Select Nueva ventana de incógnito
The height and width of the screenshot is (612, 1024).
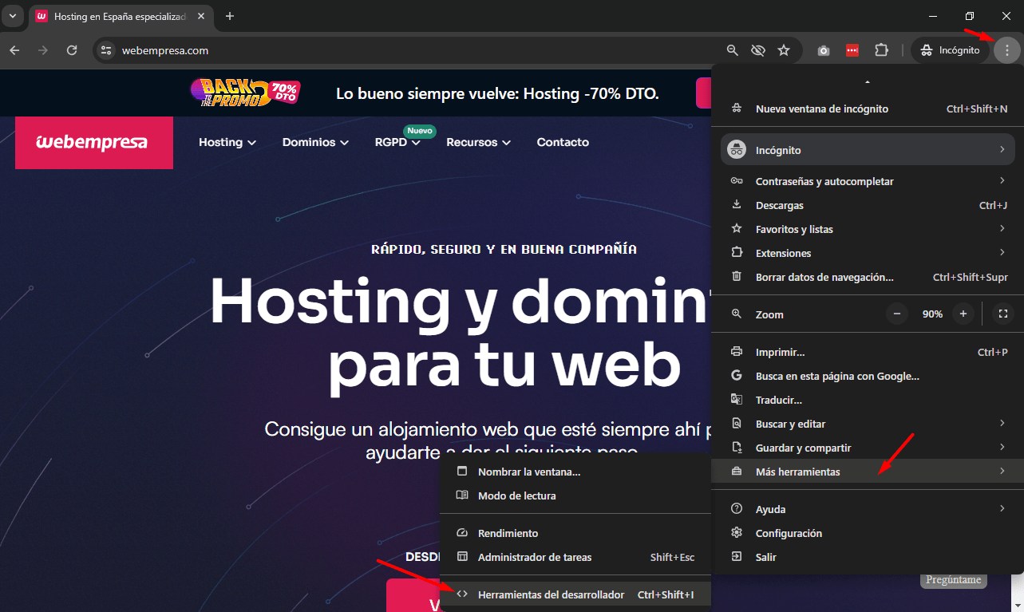867,109
